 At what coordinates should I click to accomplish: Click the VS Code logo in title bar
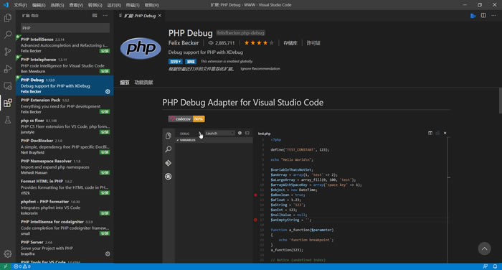[6, 5]
